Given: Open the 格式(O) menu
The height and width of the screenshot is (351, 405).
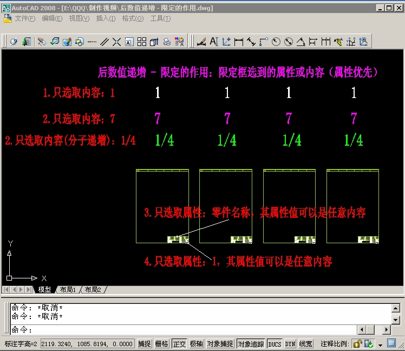Looking at the screenshot, I should pyautogui.click(x=133, y=18).
